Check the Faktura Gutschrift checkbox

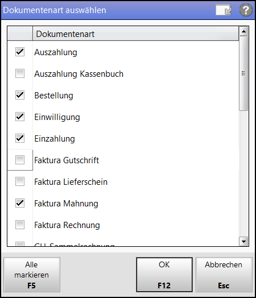[x=20, y=160]
